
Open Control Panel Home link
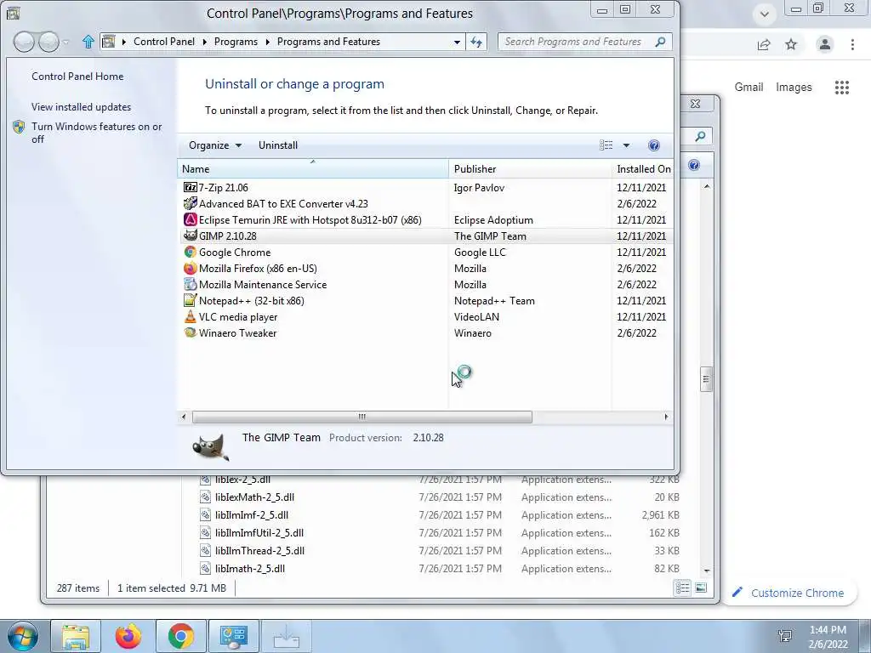(77, 77)
